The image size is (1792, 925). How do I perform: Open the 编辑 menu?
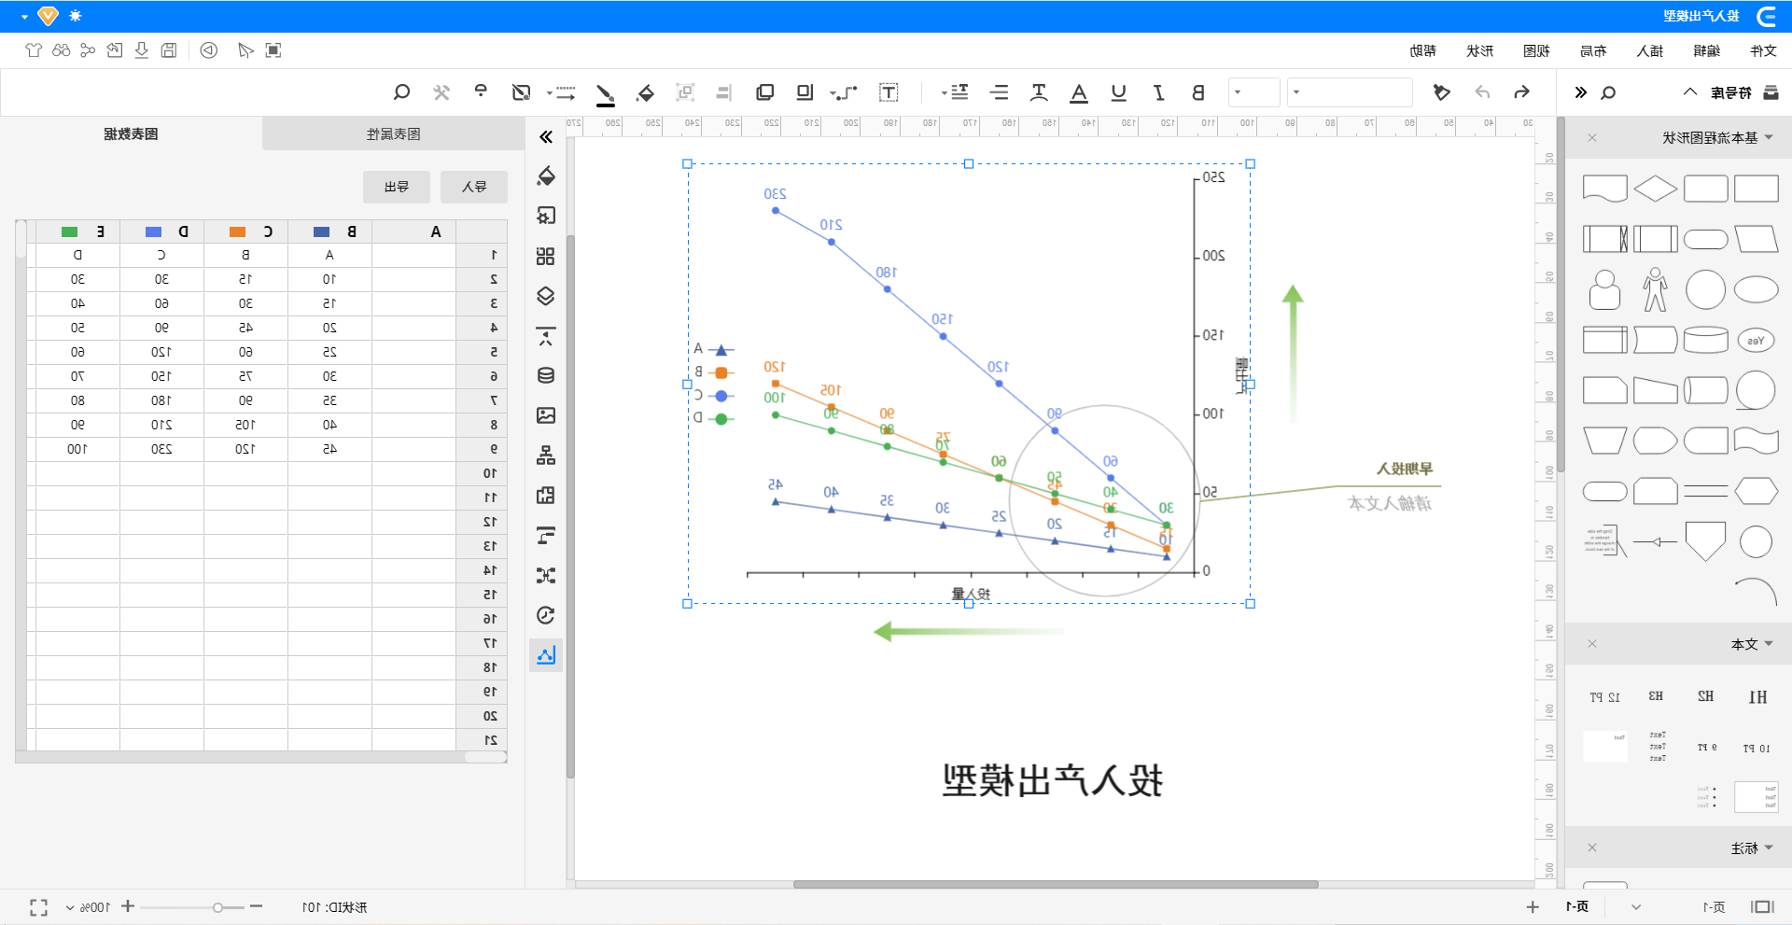[1706, 50]
